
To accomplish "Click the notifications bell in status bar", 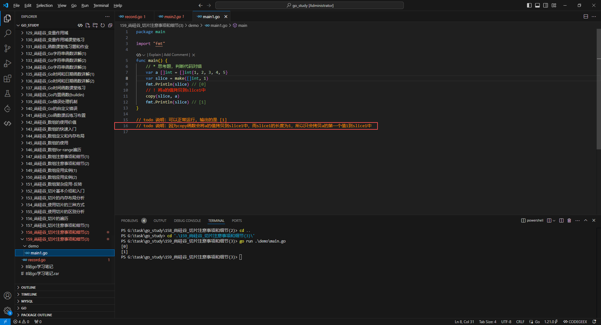I will coord(594,322).
